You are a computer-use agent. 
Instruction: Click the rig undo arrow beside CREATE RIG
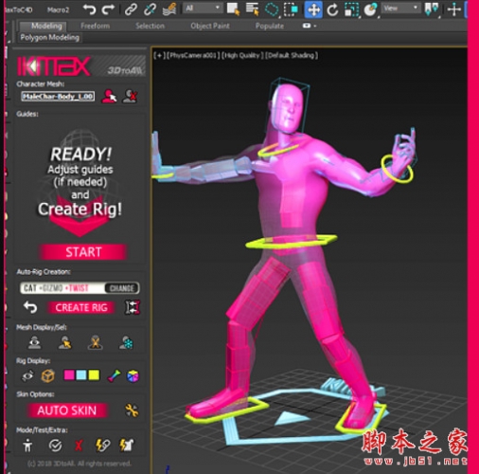(x=30, y=307)
